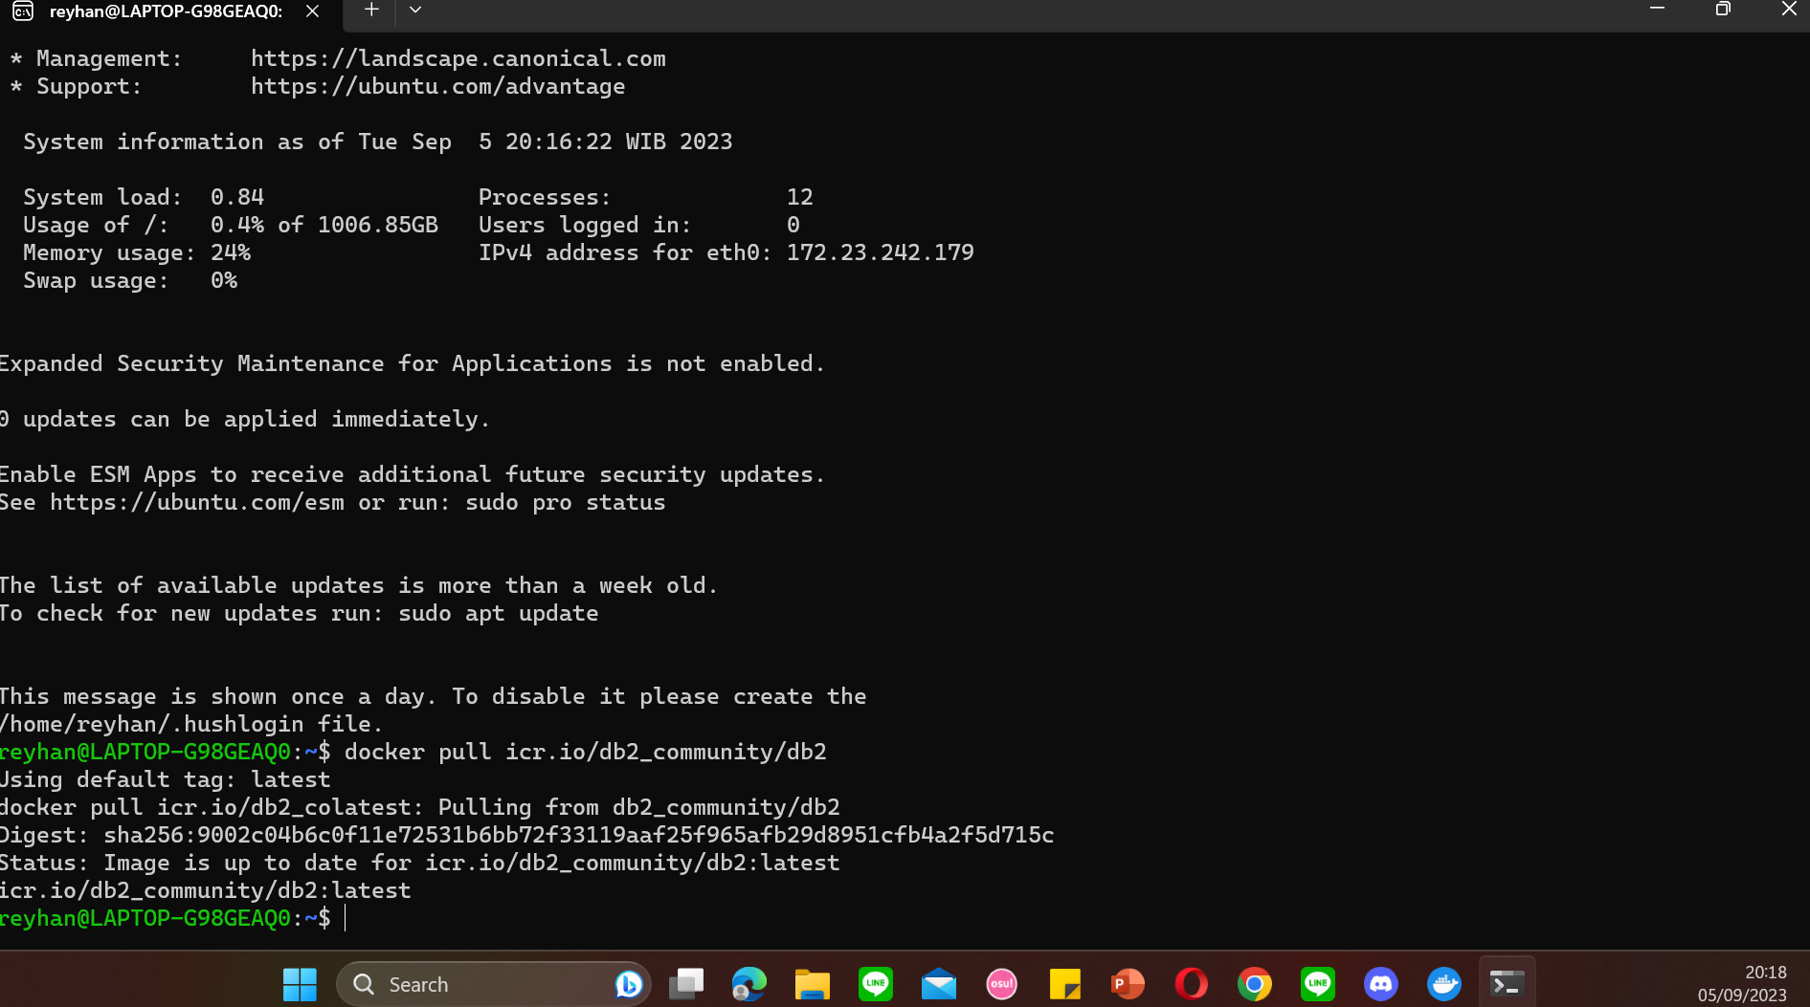The width and height of the screenshot is (1810, 1007).
Task: Open Google Chrome
Action: [x=1255, y=984]
